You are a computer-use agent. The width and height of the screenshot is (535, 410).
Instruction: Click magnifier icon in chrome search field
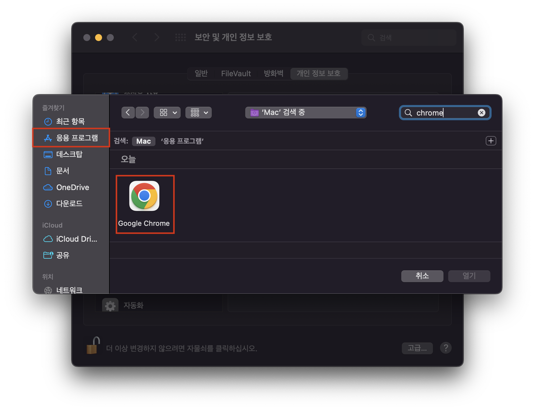pyautogui.click(x=408, y=113)
